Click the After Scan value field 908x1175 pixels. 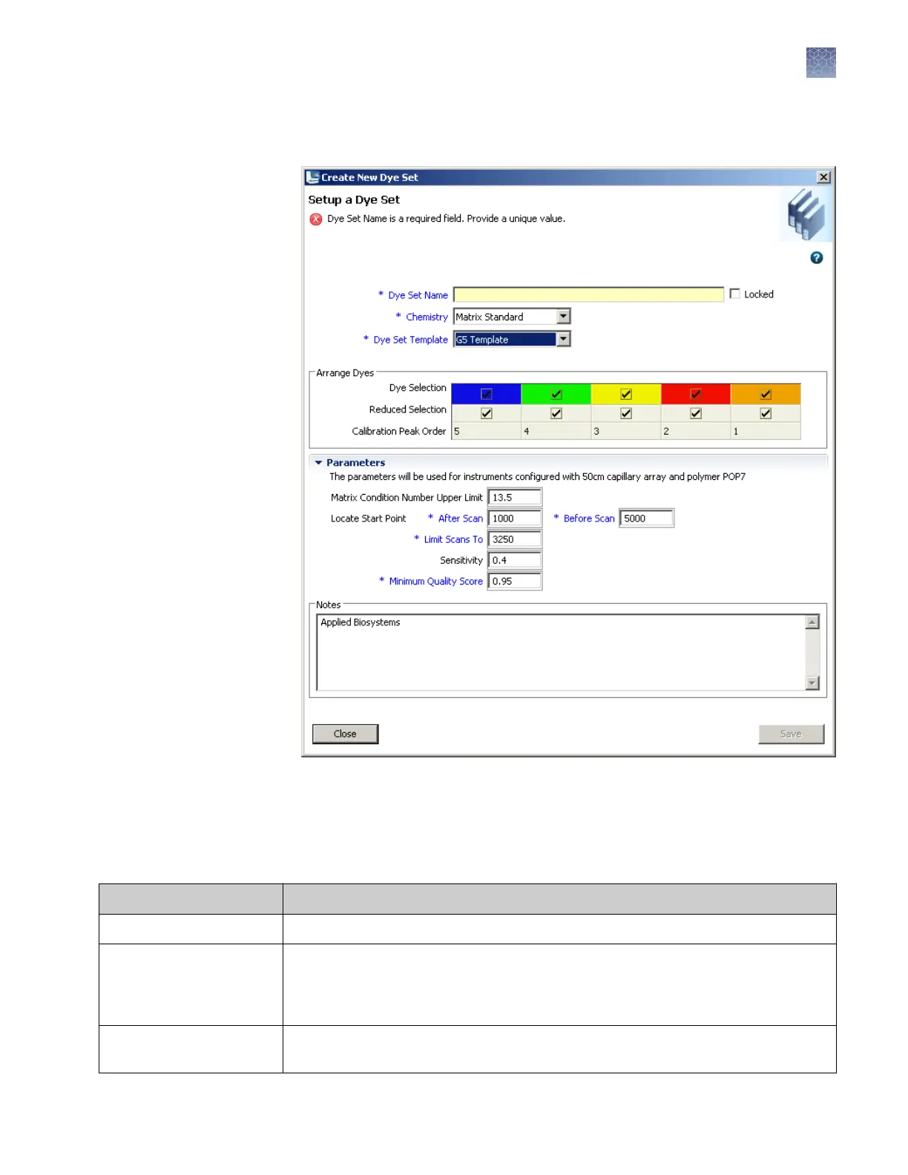pyautogui.click(x=515, y=518)
